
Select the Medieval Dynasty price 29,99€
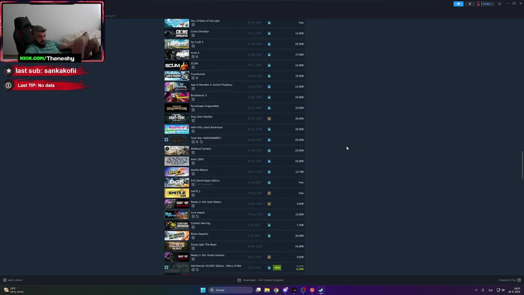pos(299,150)
